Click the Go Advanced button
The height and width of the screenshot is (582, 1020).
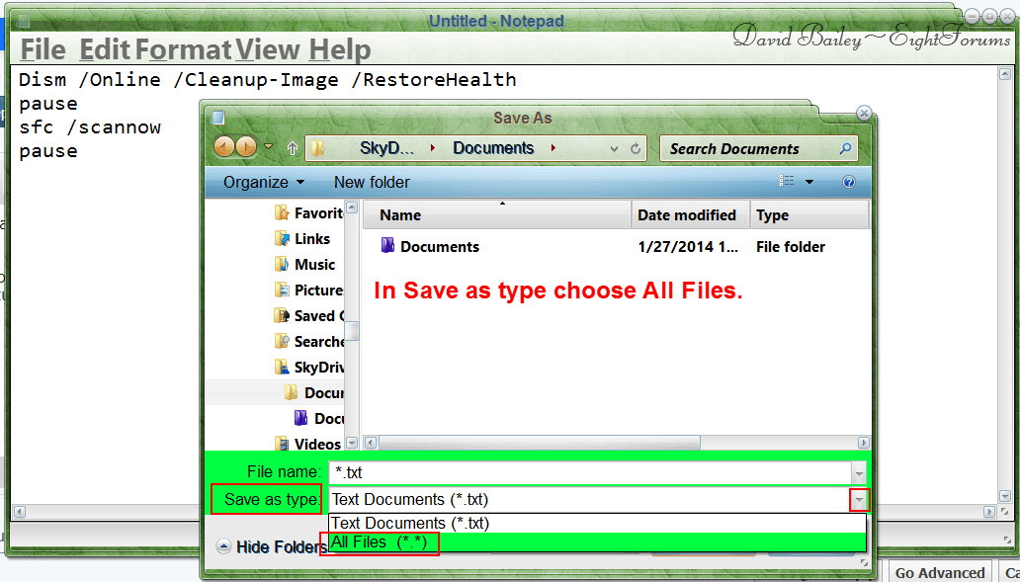939,572
